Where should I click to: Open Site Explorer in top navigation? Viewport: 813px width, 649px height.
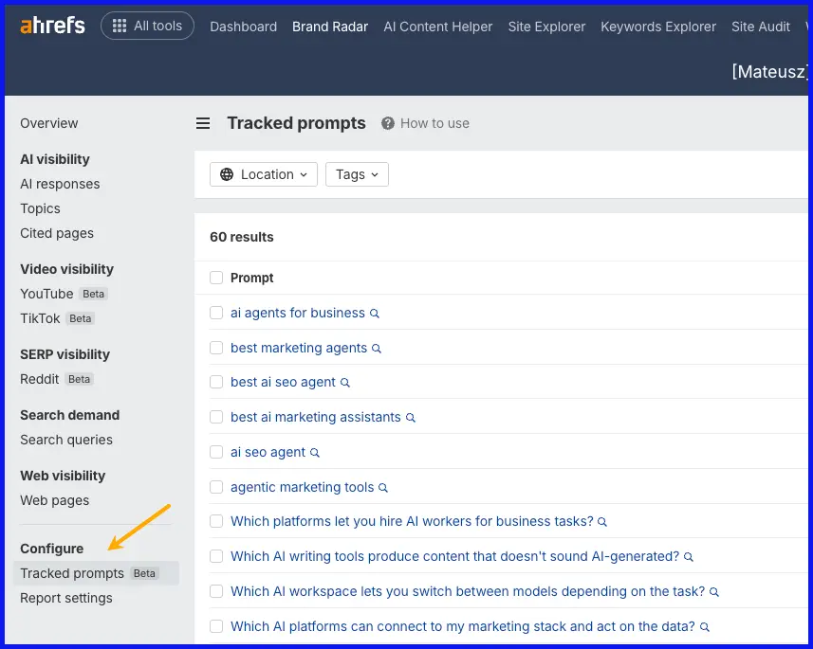tap(546, 27)
